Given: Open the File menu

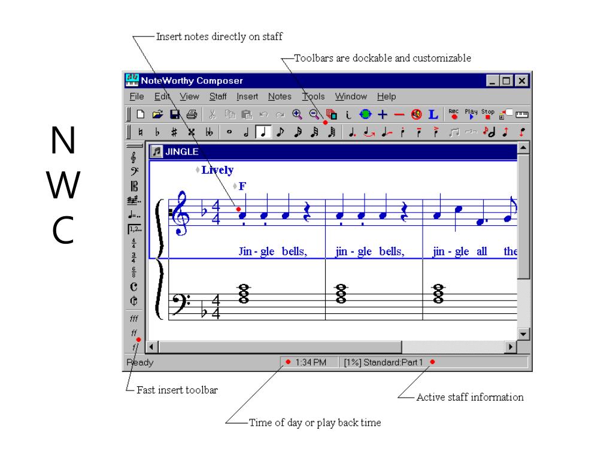Looking at the screenshot, I should point(137,96).
